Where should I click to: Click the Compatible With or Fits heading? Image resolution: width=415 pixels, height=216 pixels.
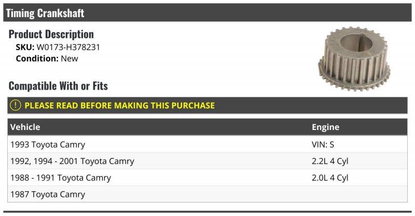coord(58,86)
